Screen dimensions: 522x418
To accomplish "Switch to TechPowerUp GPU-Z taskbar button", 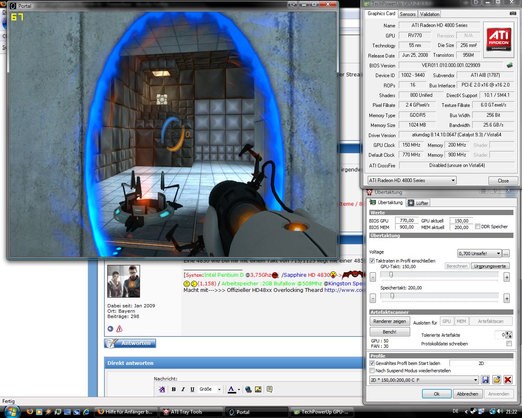I will click(322, 412).
